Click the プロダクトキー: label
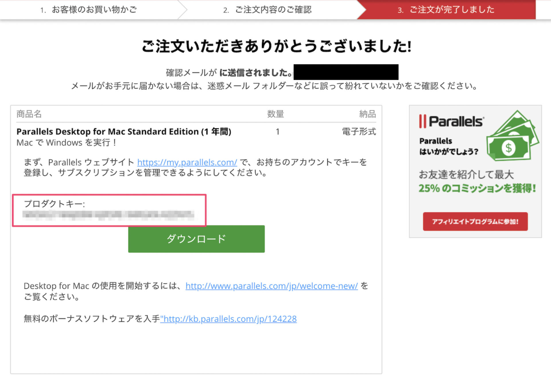This screenshot has height=378, width=551. 54,204
